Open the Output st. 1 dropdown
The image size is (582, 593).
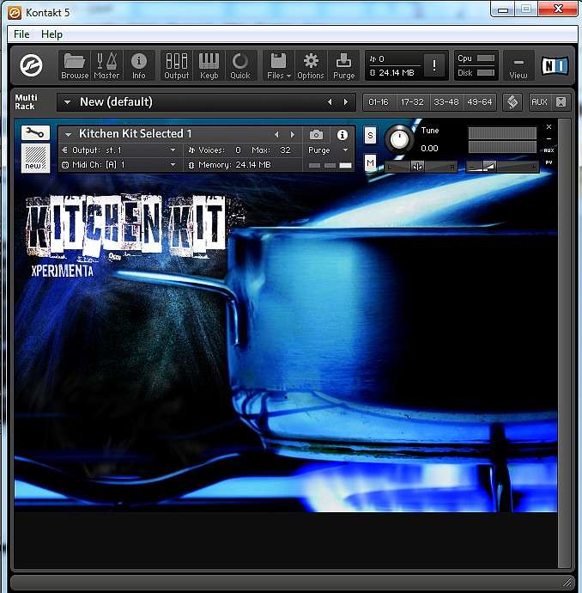[118, 150]
